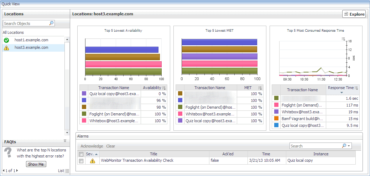Click the alarm severity warning triangle icon

pyautogui.click(x=93, y=161)
